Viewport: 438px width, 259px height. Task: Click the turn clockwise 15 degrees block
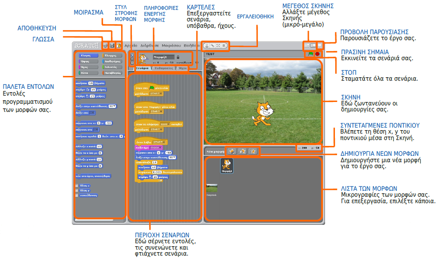[x=91, y=90]
